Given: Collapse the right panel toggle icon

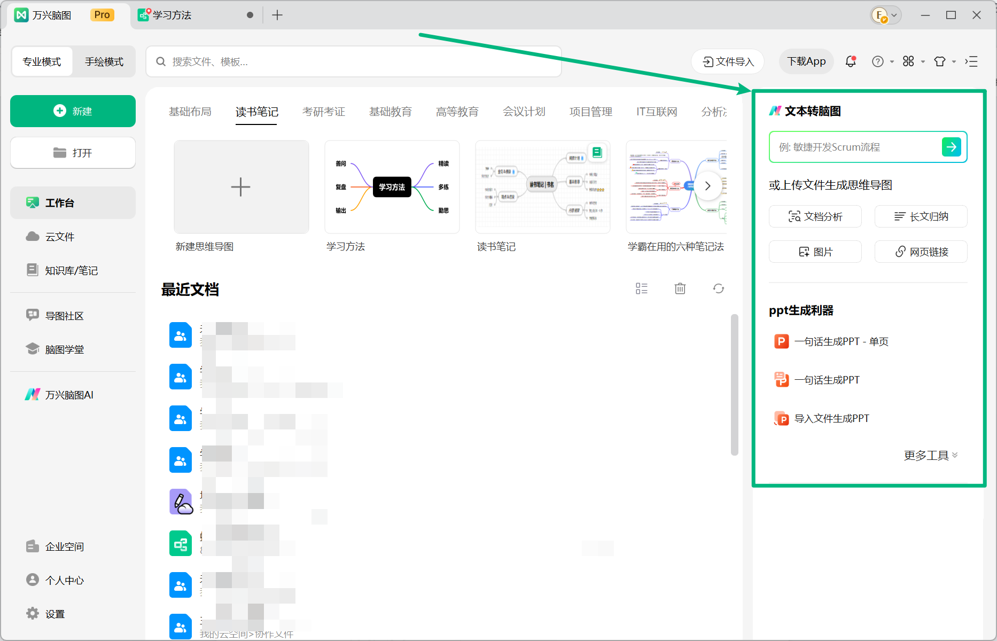Looking at the screenshot, I should (971, 61).
